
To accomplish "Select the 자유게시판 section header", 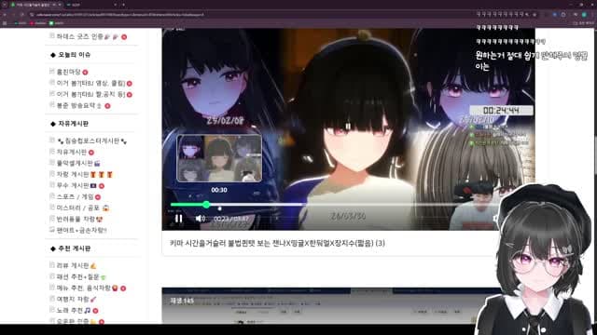I will pos(73,124).
